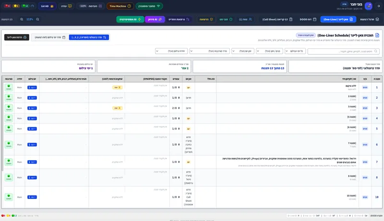Open the script versions button
The width and height of the screenshot is (384, 221).
pos(179,19)
